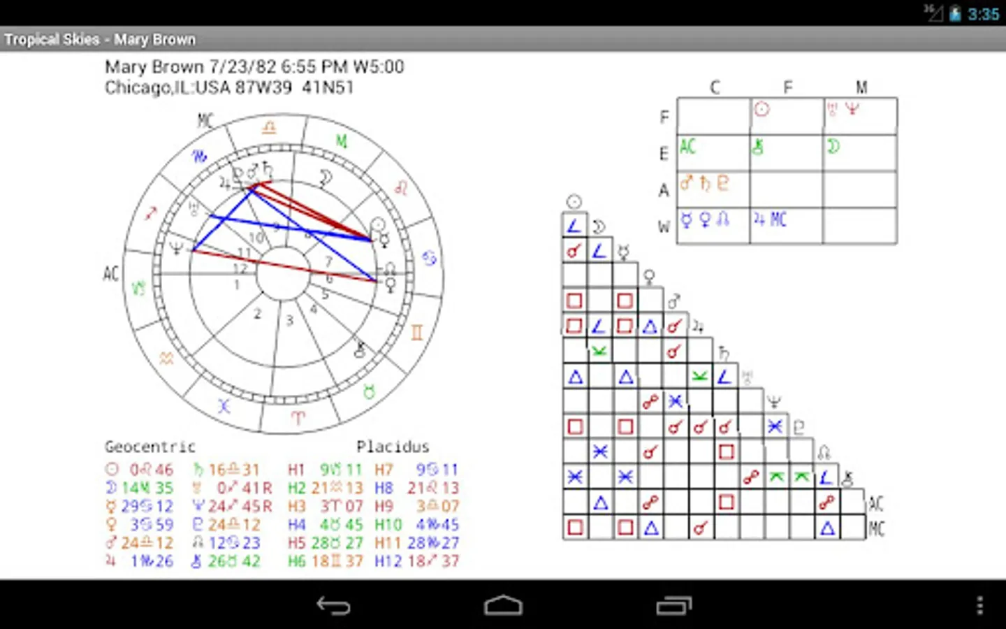Viewport: 1006px width, 629px height.
Task: Tap the Capricorn sign on the chart wheel
Action: [x=138, y=287]
